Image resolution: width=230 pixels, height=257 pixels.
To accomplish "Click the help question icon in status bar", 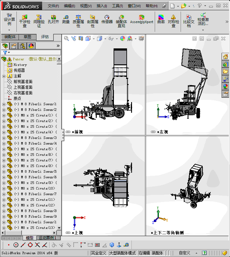I will (x=204, y=253).
